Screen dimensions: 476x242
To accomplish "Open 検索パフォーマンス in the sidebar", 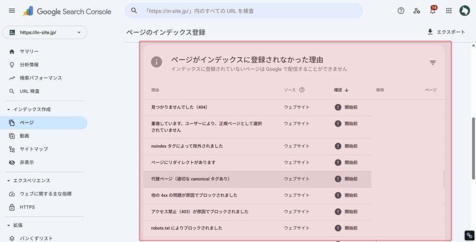I will pos(44,78).
